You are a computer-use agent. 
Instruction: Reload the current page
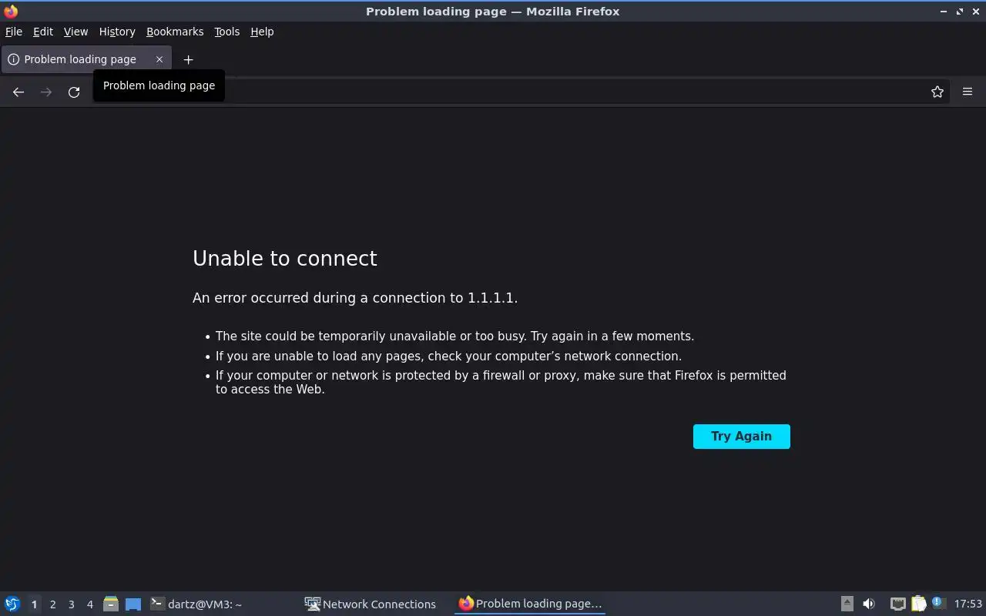click(74, 92)
